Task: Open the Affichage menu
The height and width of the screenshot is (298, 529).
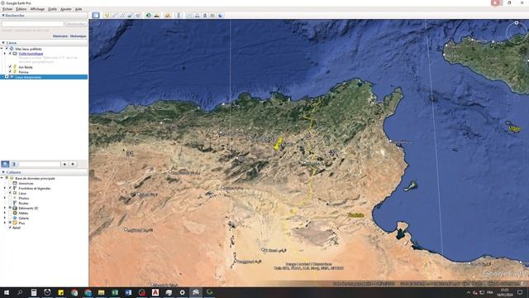Action: (x=37, y=9)
